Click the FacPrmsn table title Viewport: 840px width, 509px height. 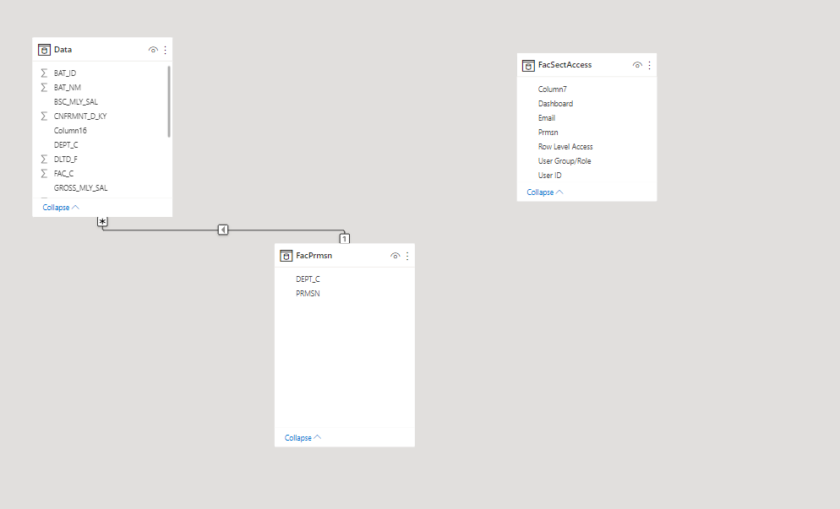pyautogui.click(x=314, y=256)
